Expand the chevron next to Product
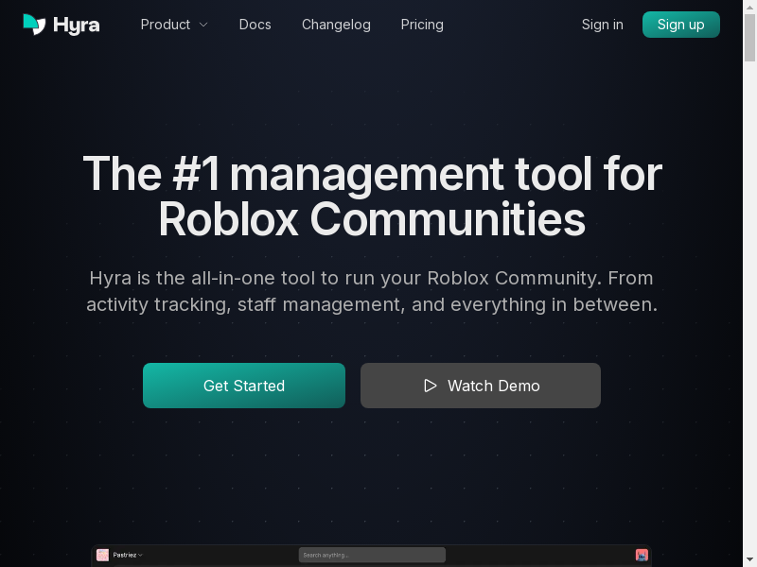The width and height of the screenshot is (757, 567). pyautogui.click(x=203, y=26)
